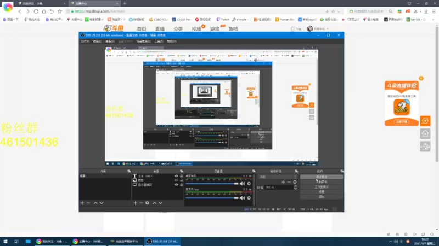Open source properties with the Sources gear icon

pyautogui.click(x=147, y=203)
